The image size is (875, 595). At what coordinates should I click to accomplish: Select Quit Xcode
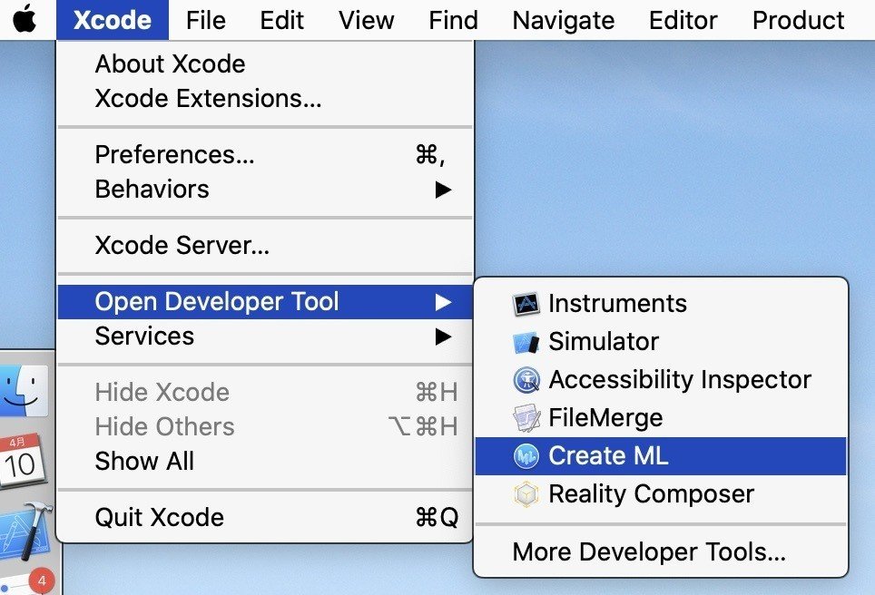[159, 518]
